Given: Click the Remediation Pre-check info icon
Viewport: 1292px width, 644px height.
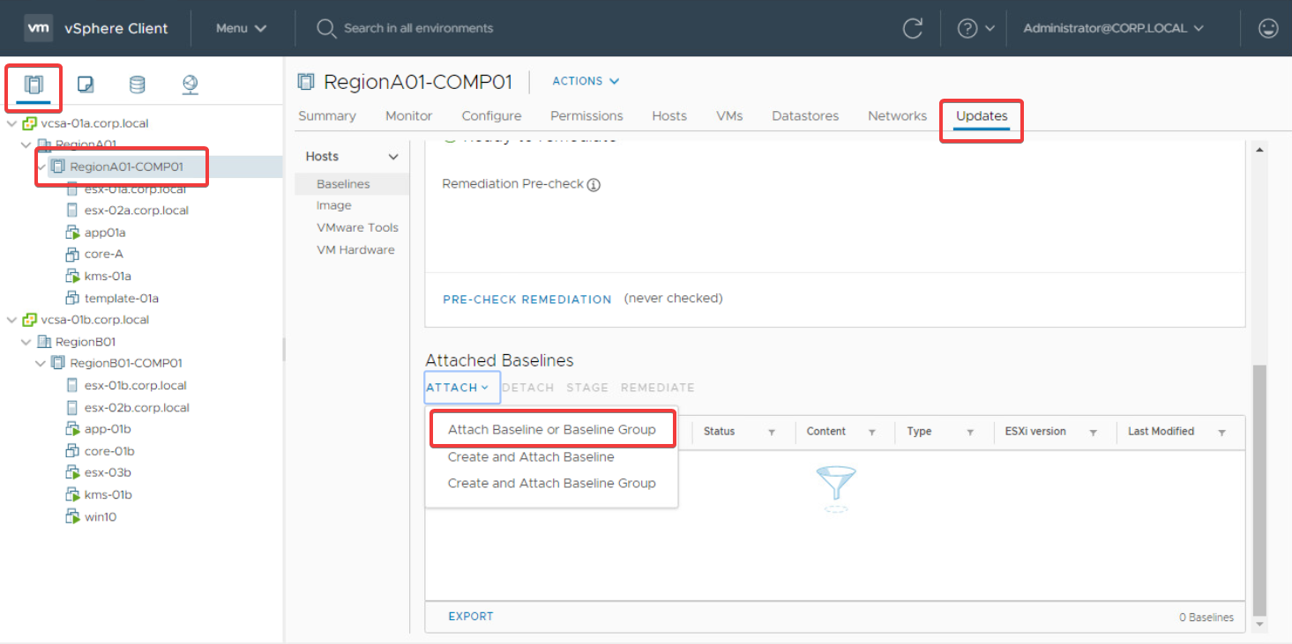Looking at the screenshot, I should tap(594, 185).
